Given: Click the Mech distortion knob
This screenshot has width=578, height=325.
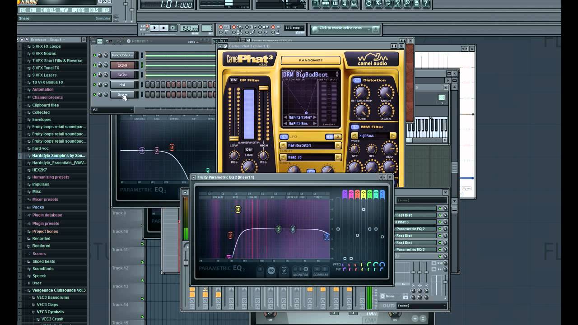Looking at the screenshot, I should [x=386, y=93].
